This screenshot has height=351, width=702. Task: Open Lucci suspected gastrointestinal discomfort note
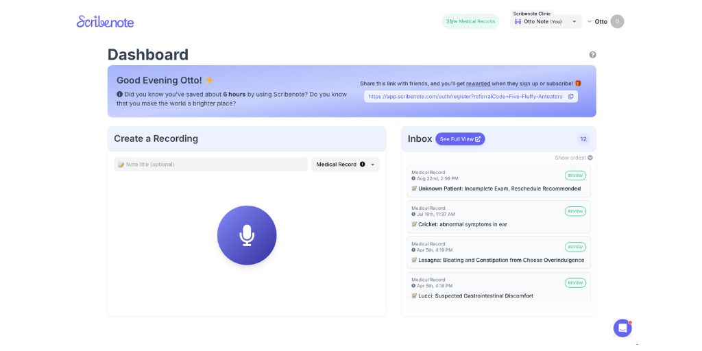tap(475, 296)
